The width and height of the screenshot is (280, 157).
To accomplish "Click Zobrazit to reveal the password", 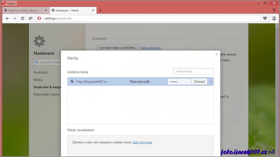I will [x=199, y=82].
